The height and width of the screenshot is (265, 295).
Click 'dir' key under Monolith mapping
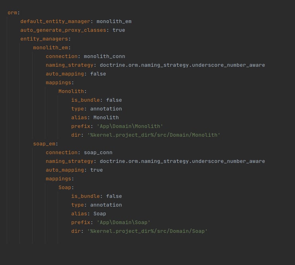(x=76, y=135)
